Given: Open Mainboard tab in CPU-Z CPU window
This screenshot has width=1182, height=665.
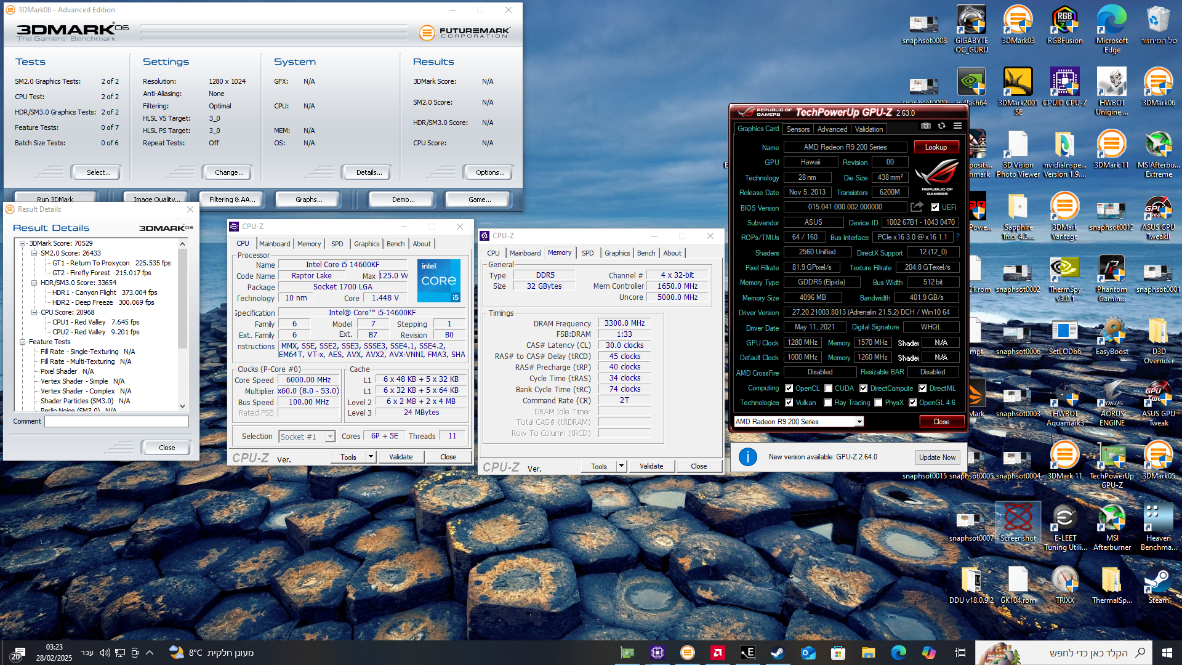Looking at the screenshot, I should click(275, 244).
